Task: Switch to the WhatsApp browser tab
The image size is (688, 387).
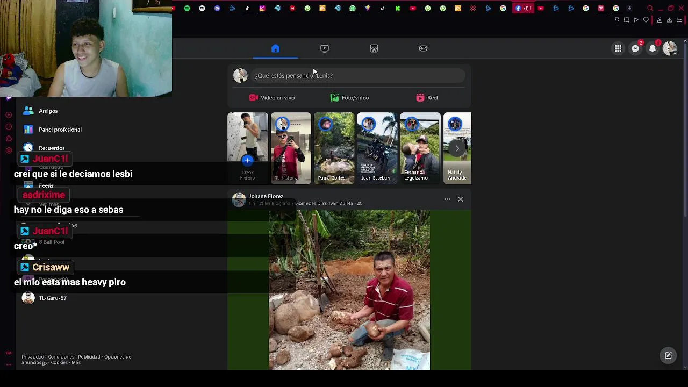Action: click(x=353, y=8)
